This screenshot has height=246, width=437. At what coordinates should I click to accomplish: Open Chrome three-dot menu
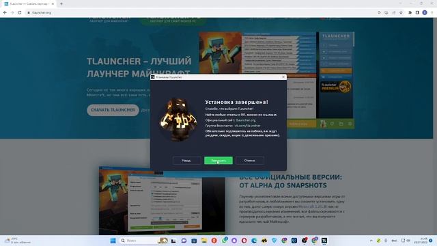click(x=432, y=12)
